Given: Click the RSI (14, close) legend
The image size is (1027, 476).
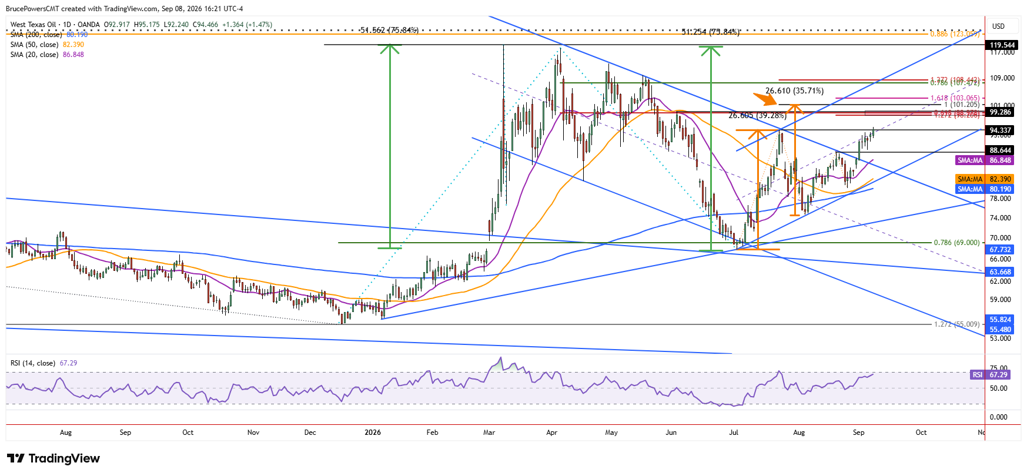Looking at the screenshot, I should (x=33, y=363).
